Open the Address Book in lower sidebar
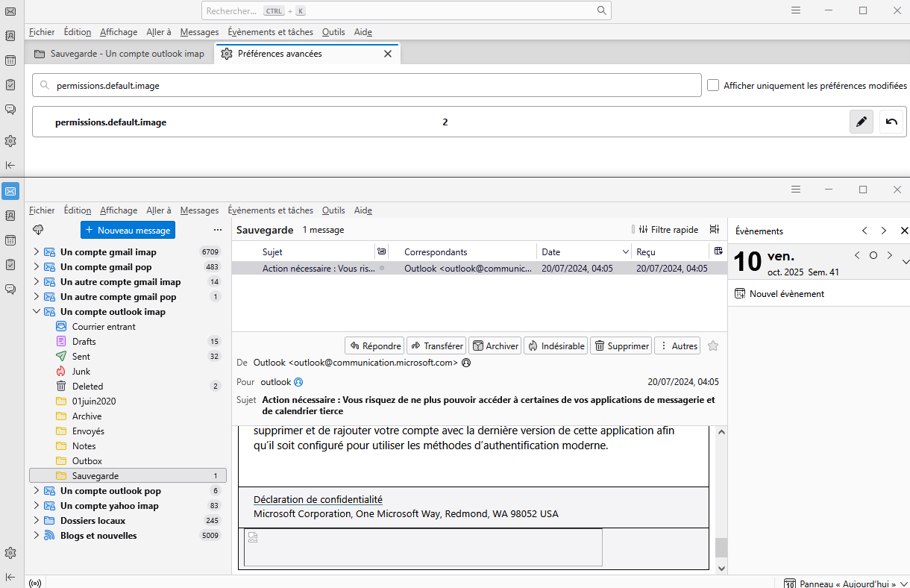Screen dimensions: 910x588 click(x=10, y=216)
